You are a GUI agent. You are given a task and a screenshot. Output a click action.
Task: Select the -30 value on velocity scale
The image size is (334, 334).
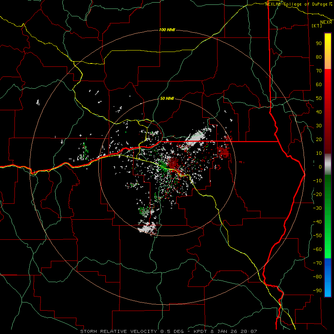[x=317, y=208]
